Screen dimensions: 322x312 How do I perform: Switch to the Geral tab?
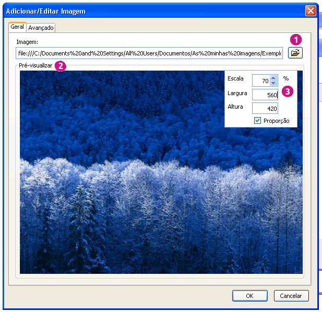point(17,27)
